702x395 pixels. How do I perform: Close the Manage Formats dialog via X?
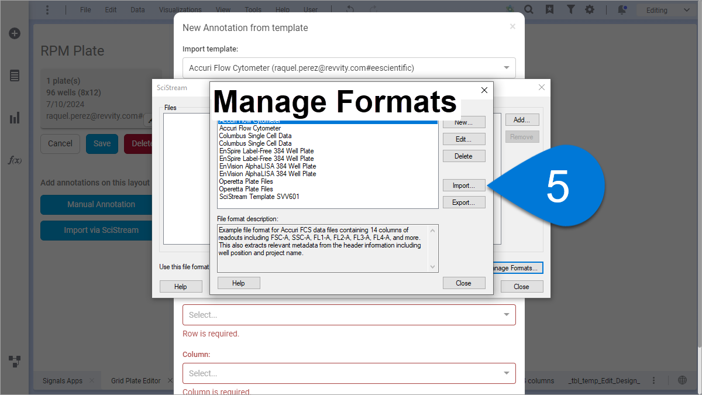484,90
